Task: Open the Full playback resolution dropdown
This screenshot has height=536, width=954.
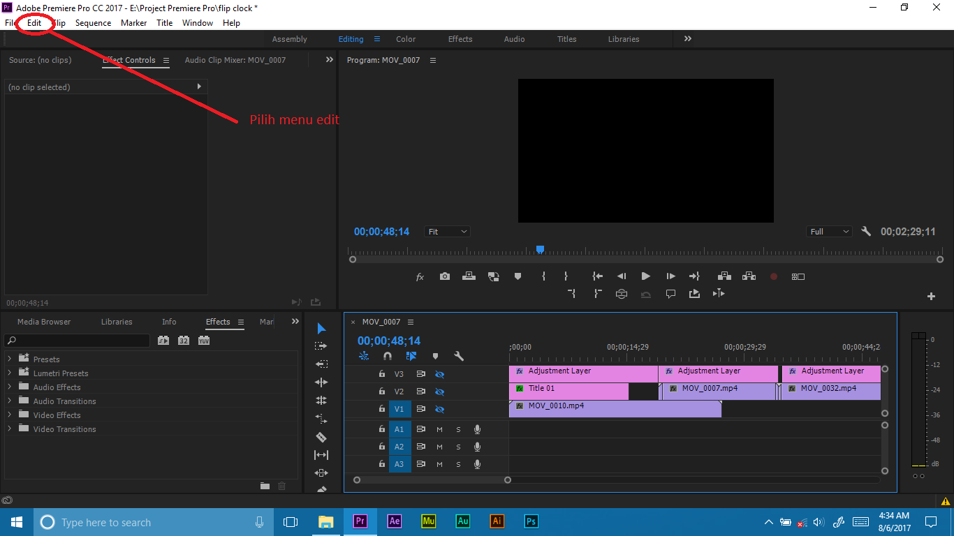Action: 829,232
